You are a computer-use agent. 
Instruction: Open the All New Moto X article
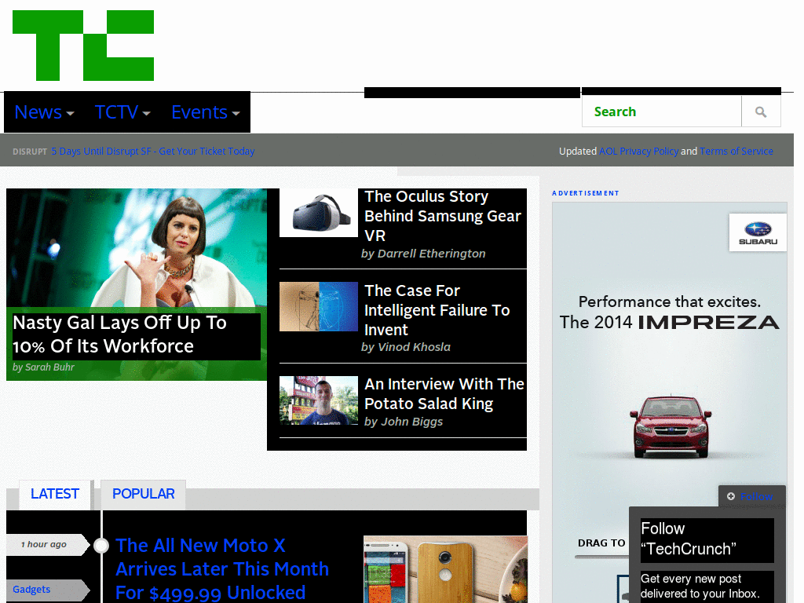(222, 568)
